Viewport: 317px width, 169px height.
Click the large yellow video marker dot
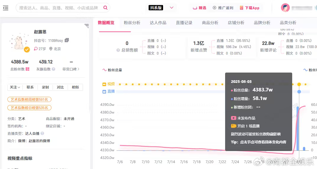click(299, 84)
